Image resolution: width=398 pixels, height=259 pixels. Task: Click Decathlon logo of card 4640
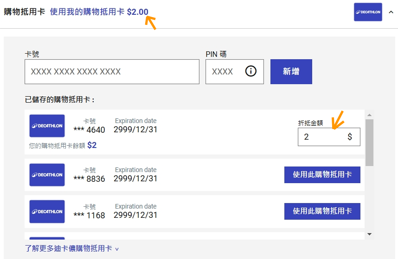click(47, 126)
